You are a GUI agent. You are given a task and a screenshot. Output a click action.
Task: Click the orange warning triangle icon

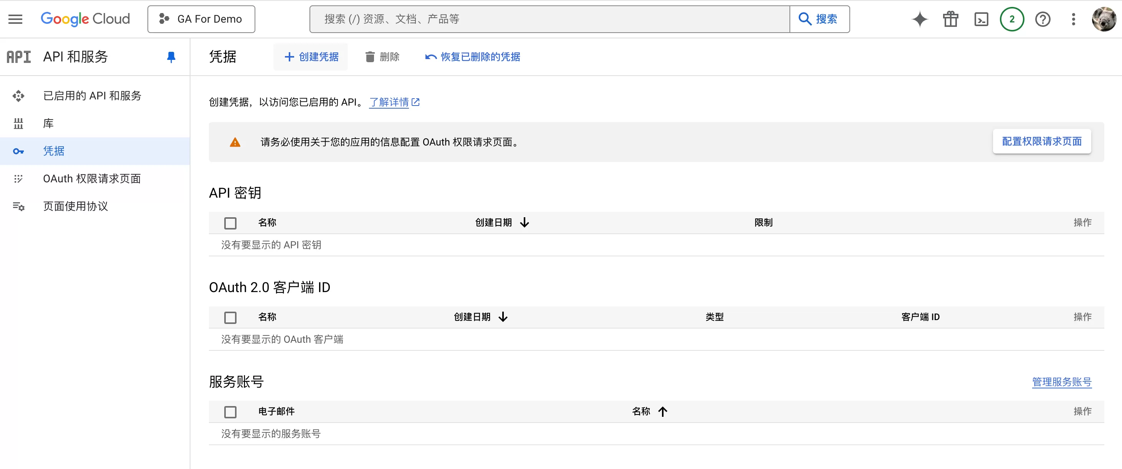tap(235, 142)
